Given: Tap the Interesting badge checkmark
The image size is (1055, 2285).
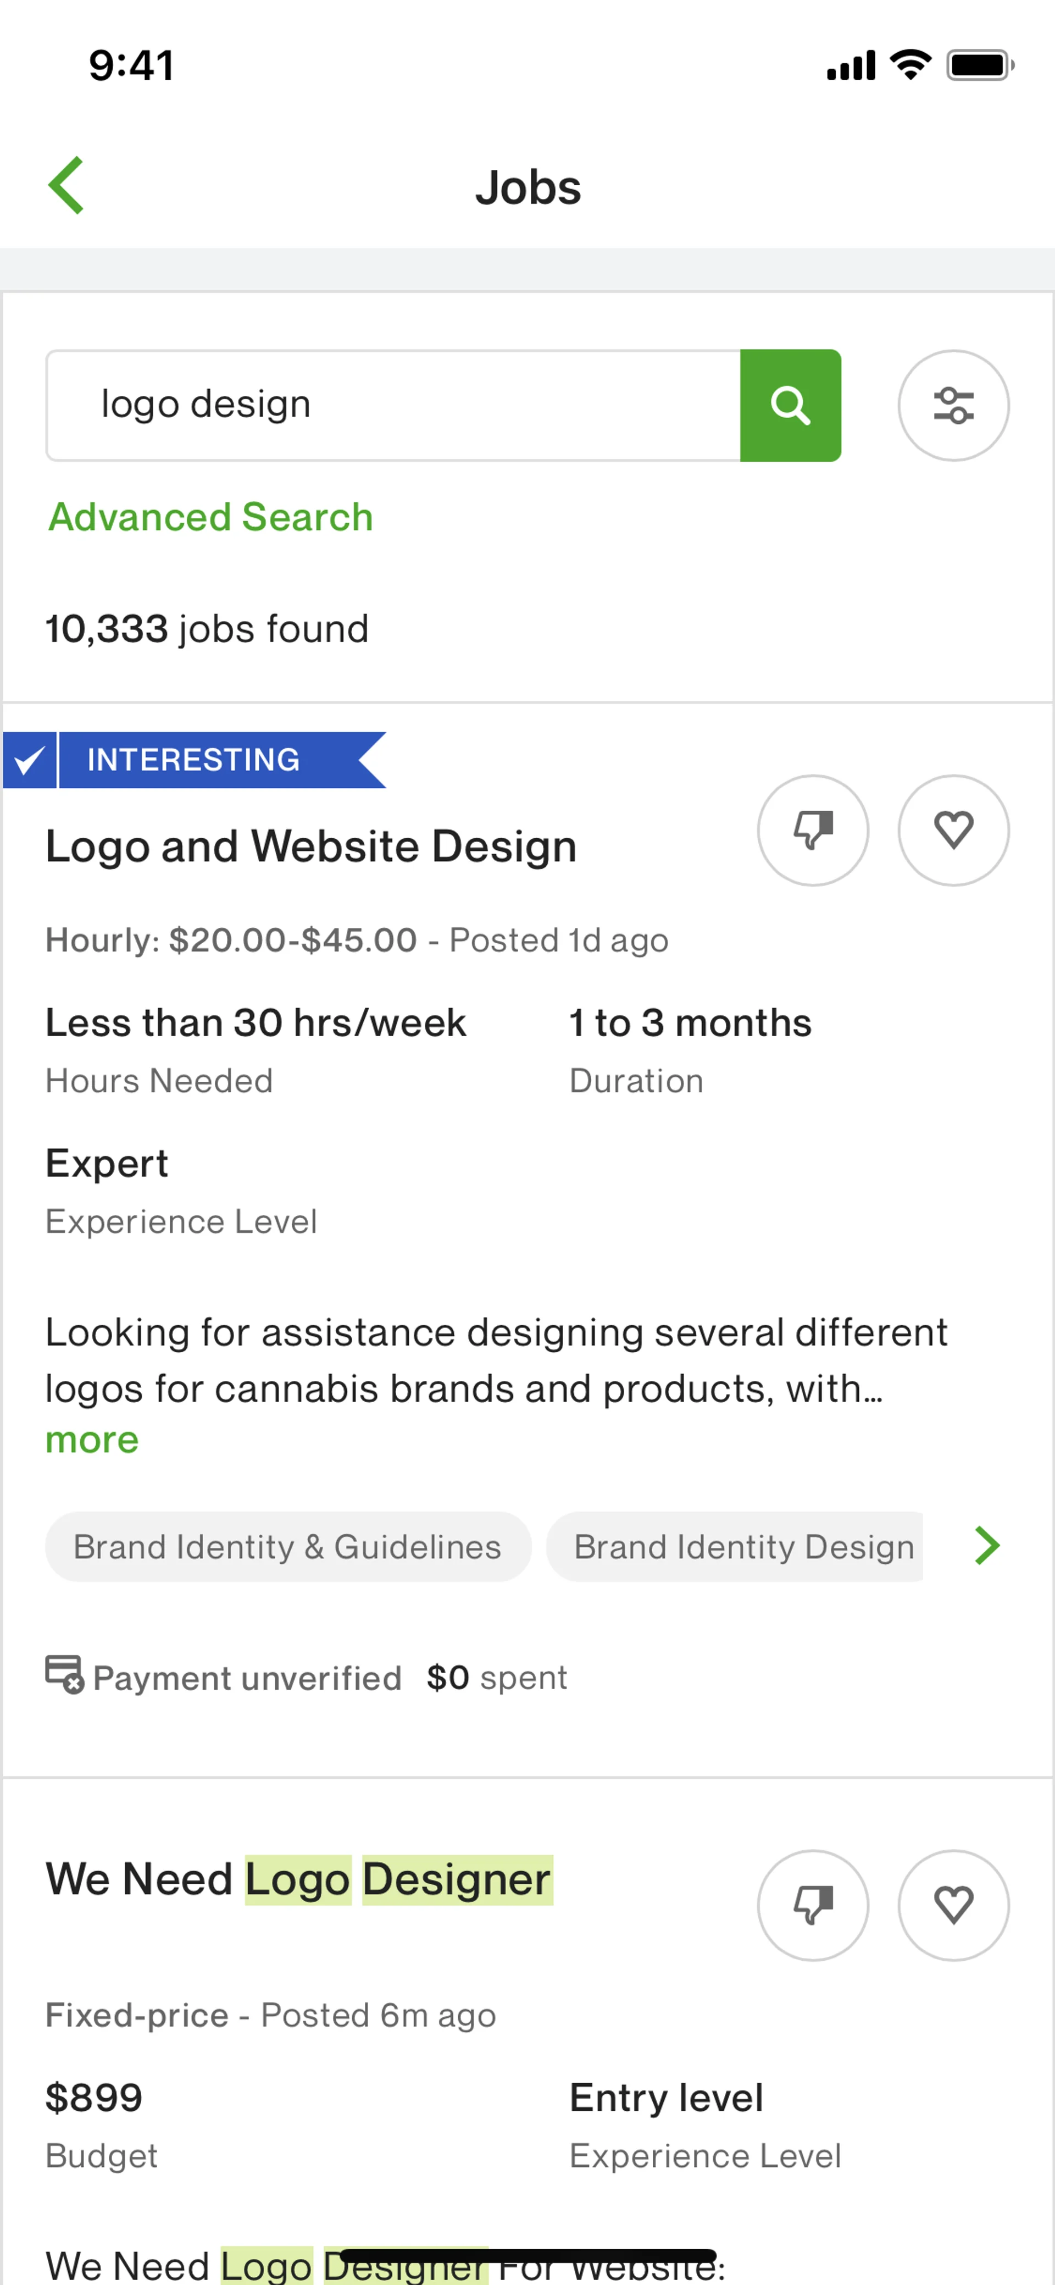Looking at the screenshot, I should [x=29, y=760].
